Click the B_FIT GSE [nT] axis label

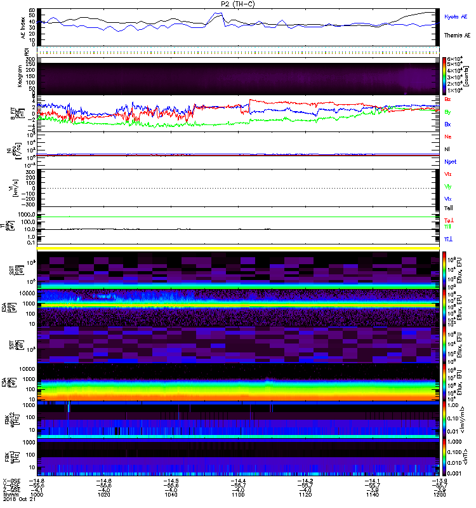click(x=18, y=114)
